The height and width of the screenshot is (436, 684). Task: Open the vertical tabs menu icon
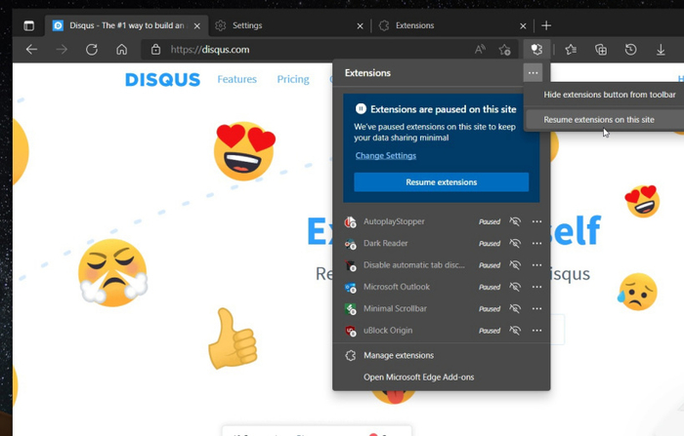pos(28,25)
